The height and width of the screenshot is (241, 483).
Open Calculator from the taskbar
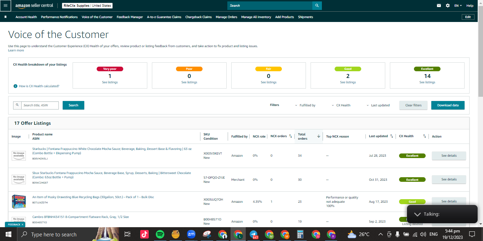click(x=300, y=234)
